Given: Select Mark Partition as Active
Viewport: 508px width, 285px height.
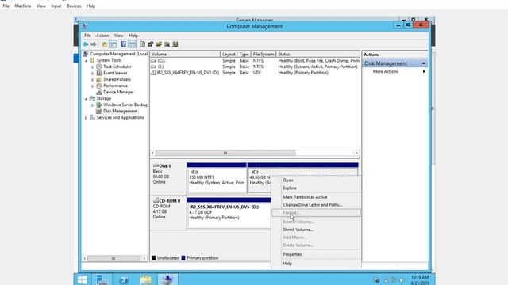Looking at the screenshot, I should click(x=316, y=197).
